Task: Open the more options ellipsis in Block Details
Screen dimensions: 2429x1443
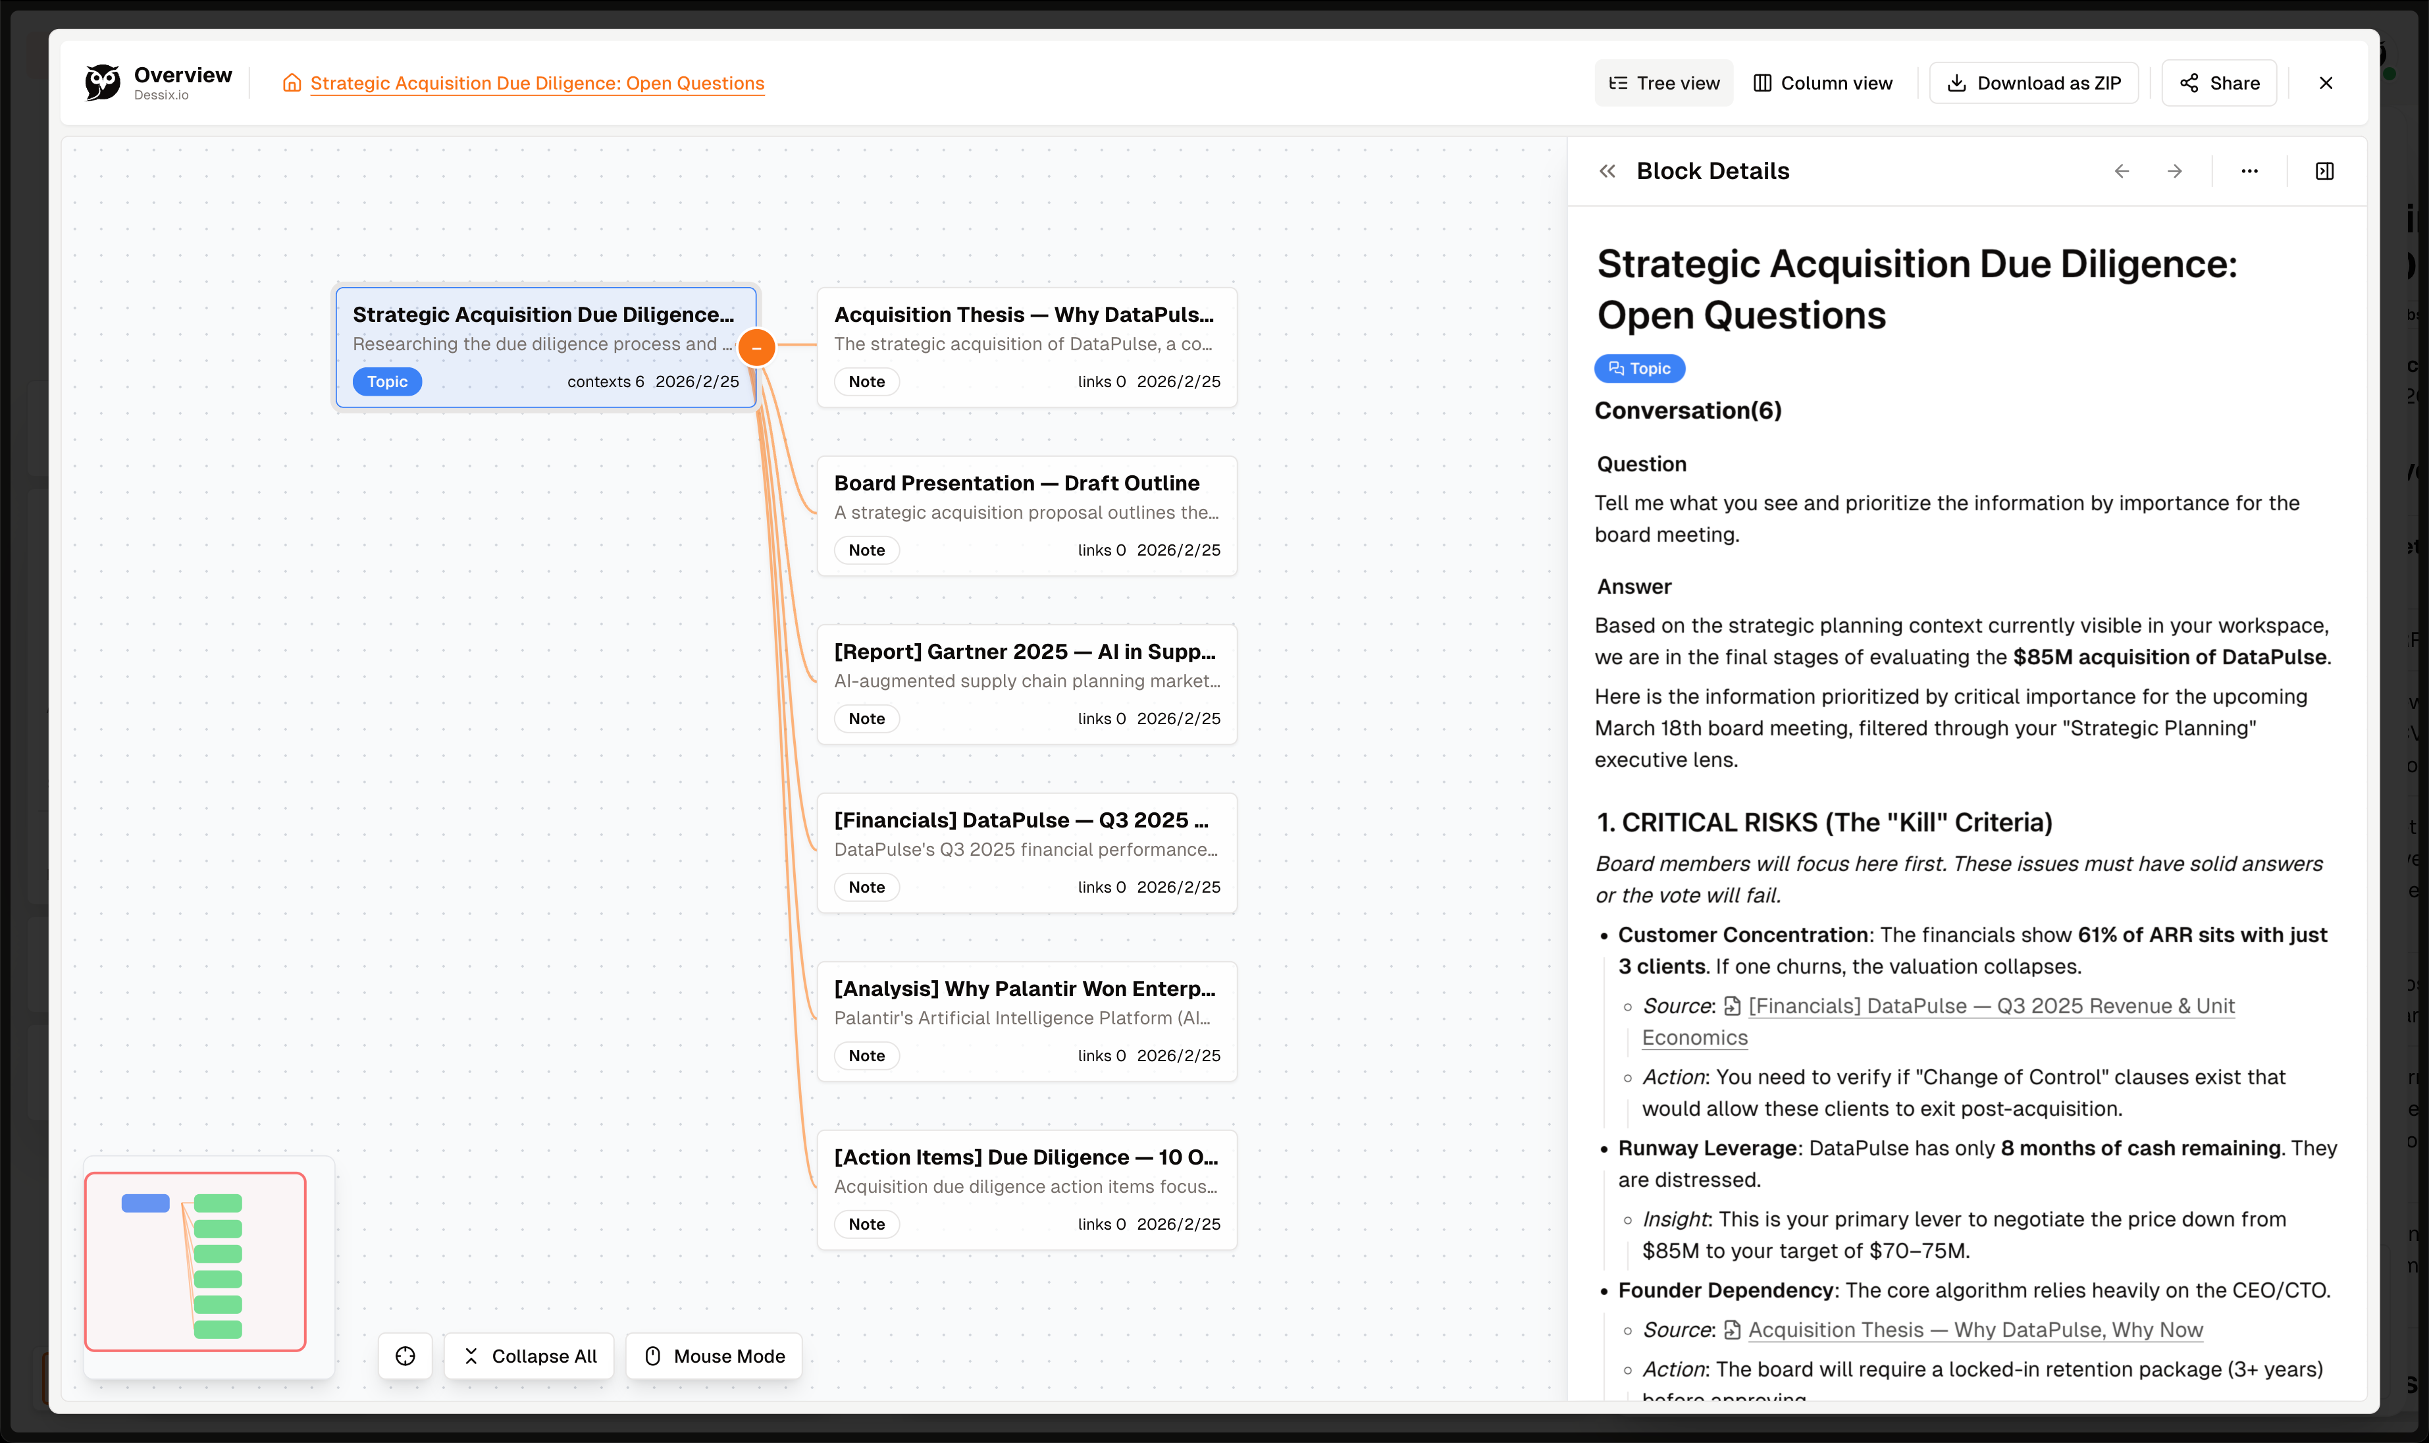Action: (2249, 170)
